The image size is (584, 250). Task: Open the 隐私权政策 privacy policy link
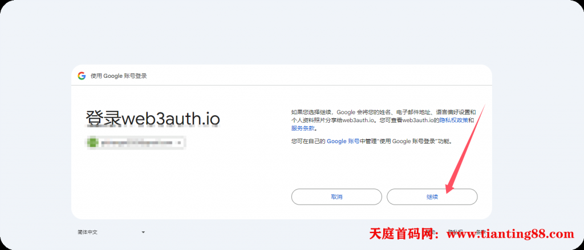point(453,120)
